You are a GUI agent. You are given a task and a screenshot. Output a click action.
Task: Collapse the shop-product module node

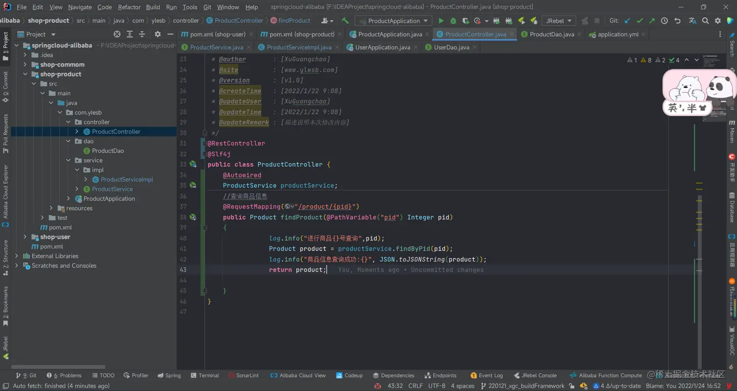point(25,74)
